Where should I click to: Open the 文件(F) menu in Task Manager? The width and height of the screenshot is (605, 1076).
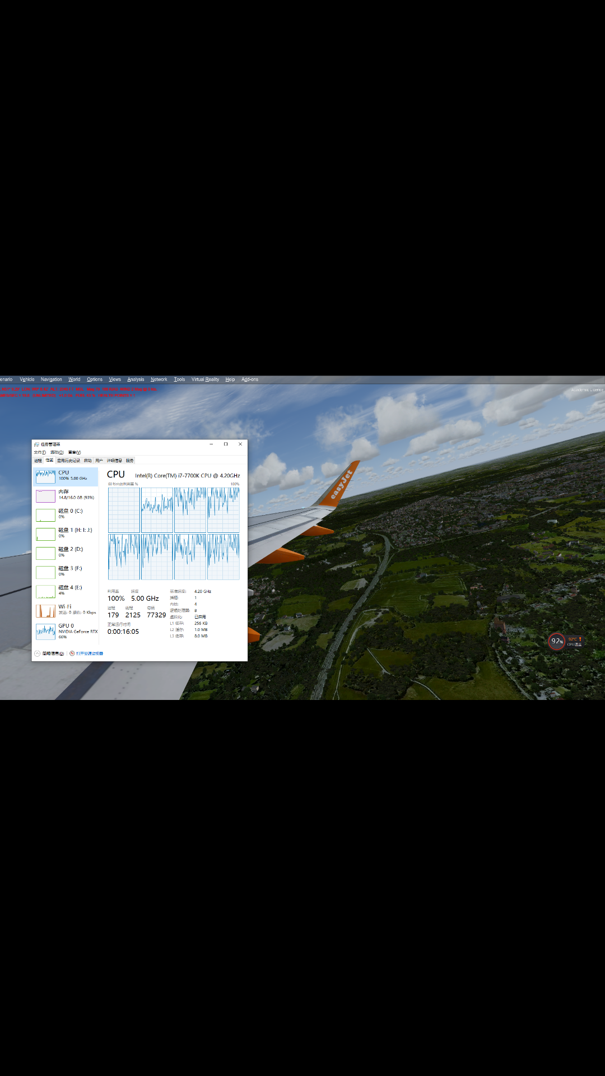(40, 452)
